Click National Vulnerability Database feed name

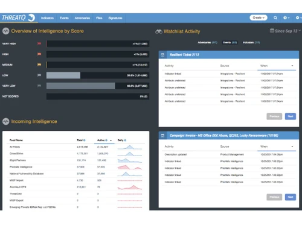[27, 174]
